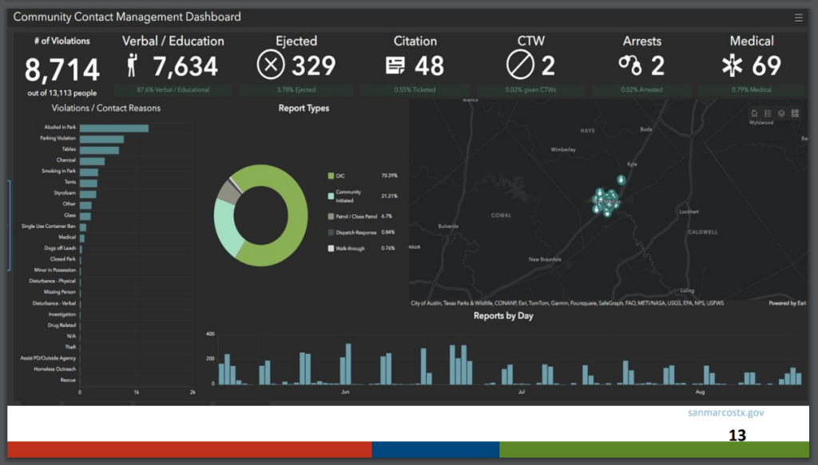
Task: Click the Ejected circled X icon
Action: tap(271, 65)
